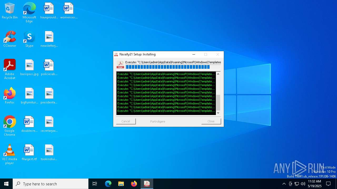337x189 pixels.
Task: Select the CCleaner desktop shortcut
Action: coord(10,39)
